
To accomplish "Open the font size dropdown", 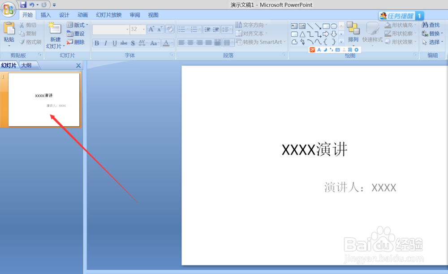I will coord(143,29).
